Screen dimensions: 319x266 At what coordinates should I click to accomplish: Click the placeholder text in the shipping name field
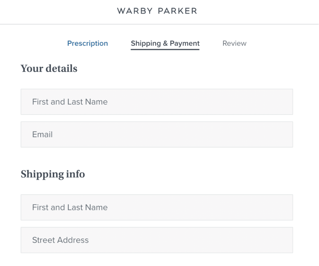[70, 207]
